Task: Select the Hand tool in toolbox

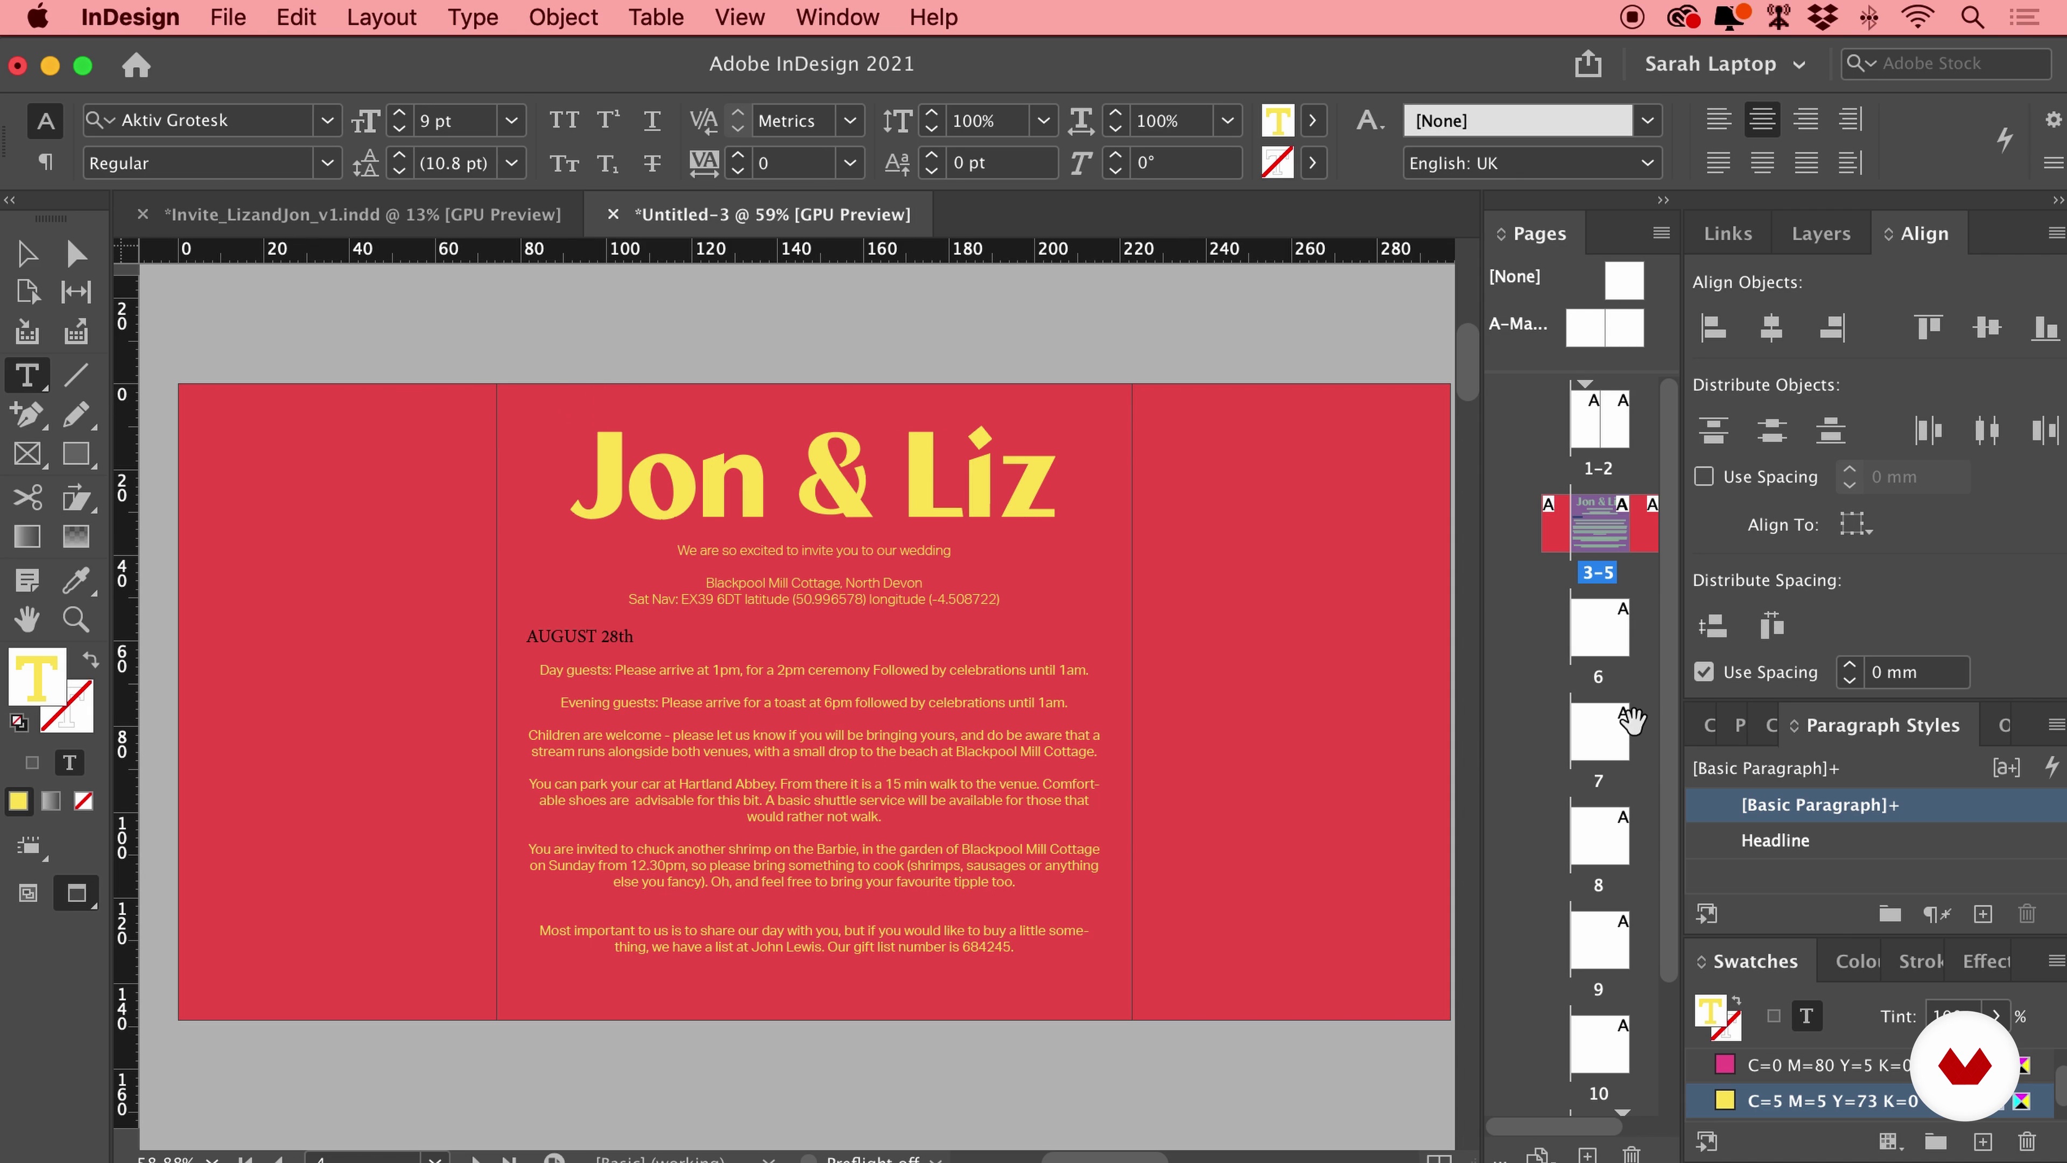Action: [x=27, y=620]
